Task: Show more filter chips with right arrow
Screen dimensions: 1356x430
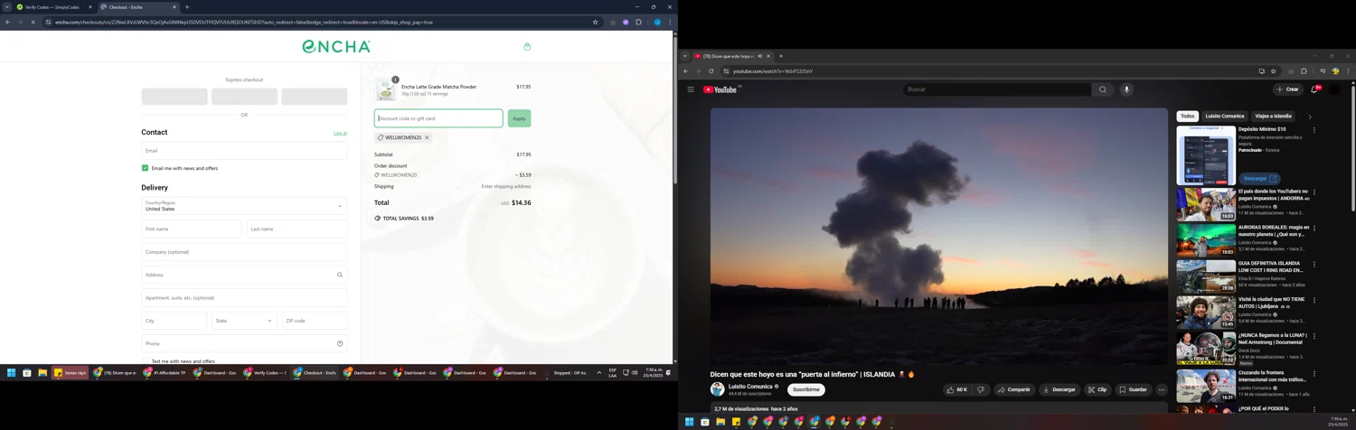Action: pyautogui.click(x=1310, y=117)
